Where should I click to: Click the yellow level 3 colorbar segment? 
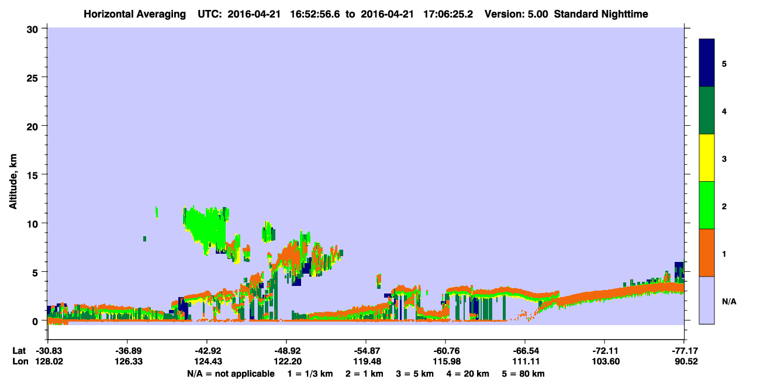pyautogui.click(x=707, y=158)
